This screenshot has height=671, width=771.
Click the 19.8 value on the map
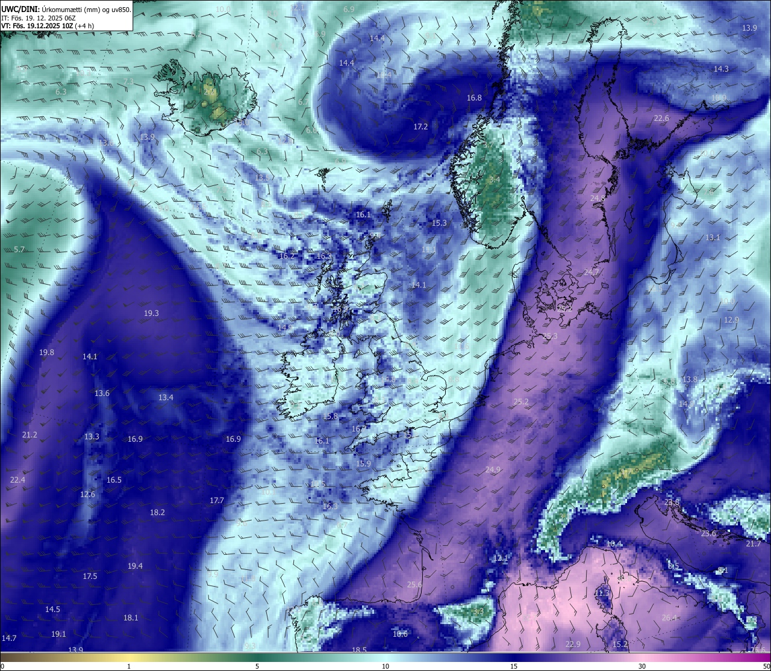(46, 352)
